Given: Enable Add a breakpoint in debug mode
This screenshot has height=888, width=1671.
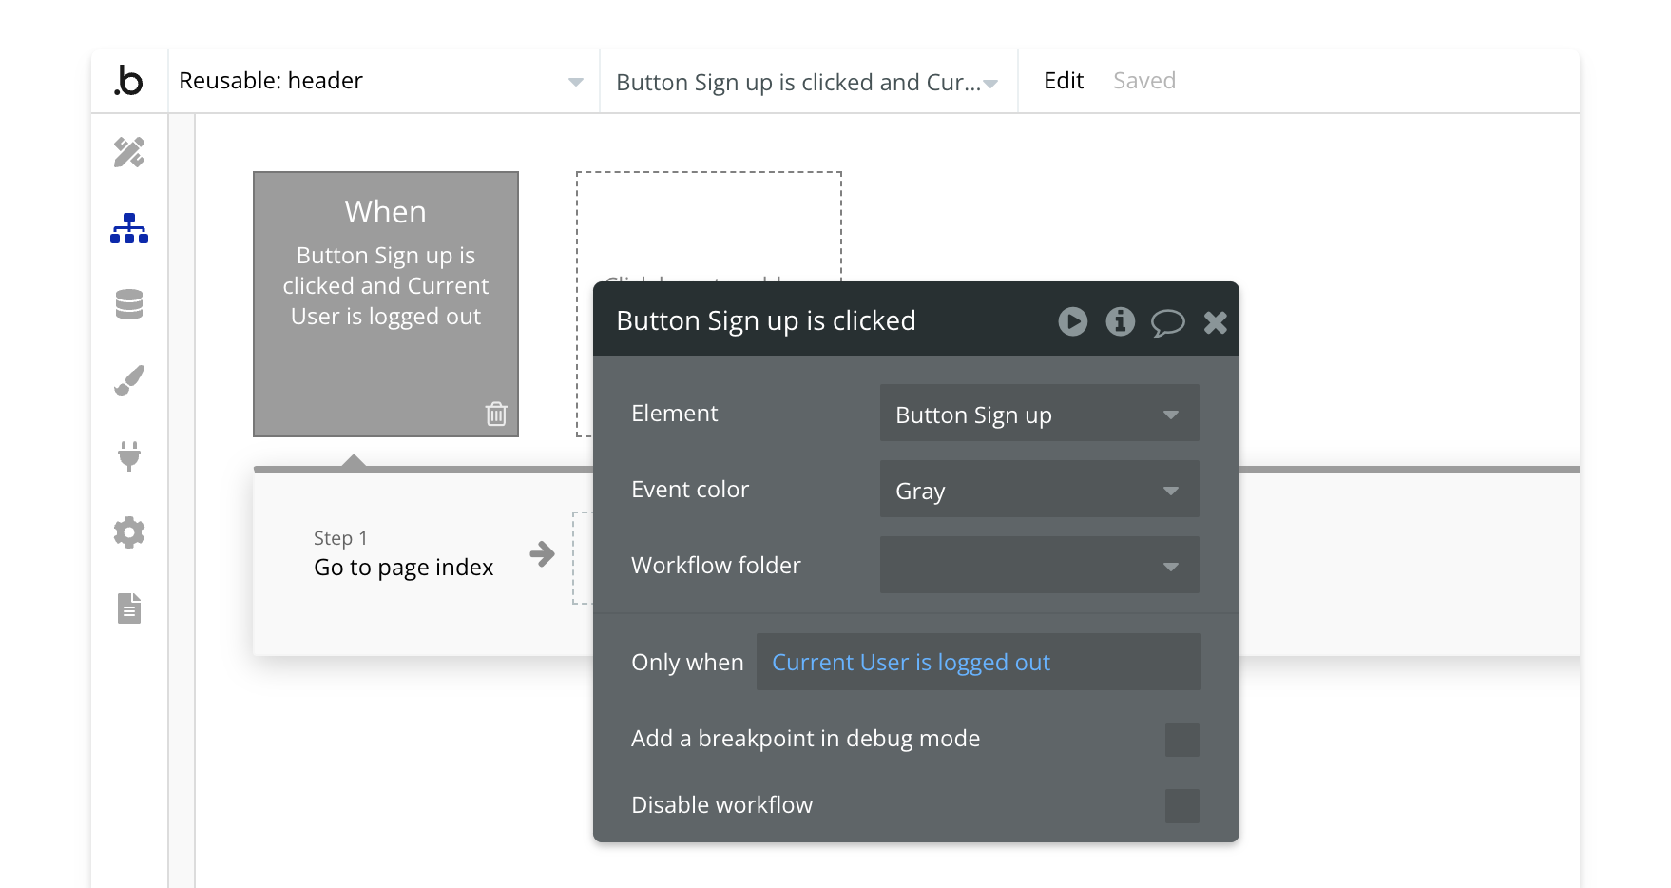Looking at the screenshot, I should tap(1183, 739).
